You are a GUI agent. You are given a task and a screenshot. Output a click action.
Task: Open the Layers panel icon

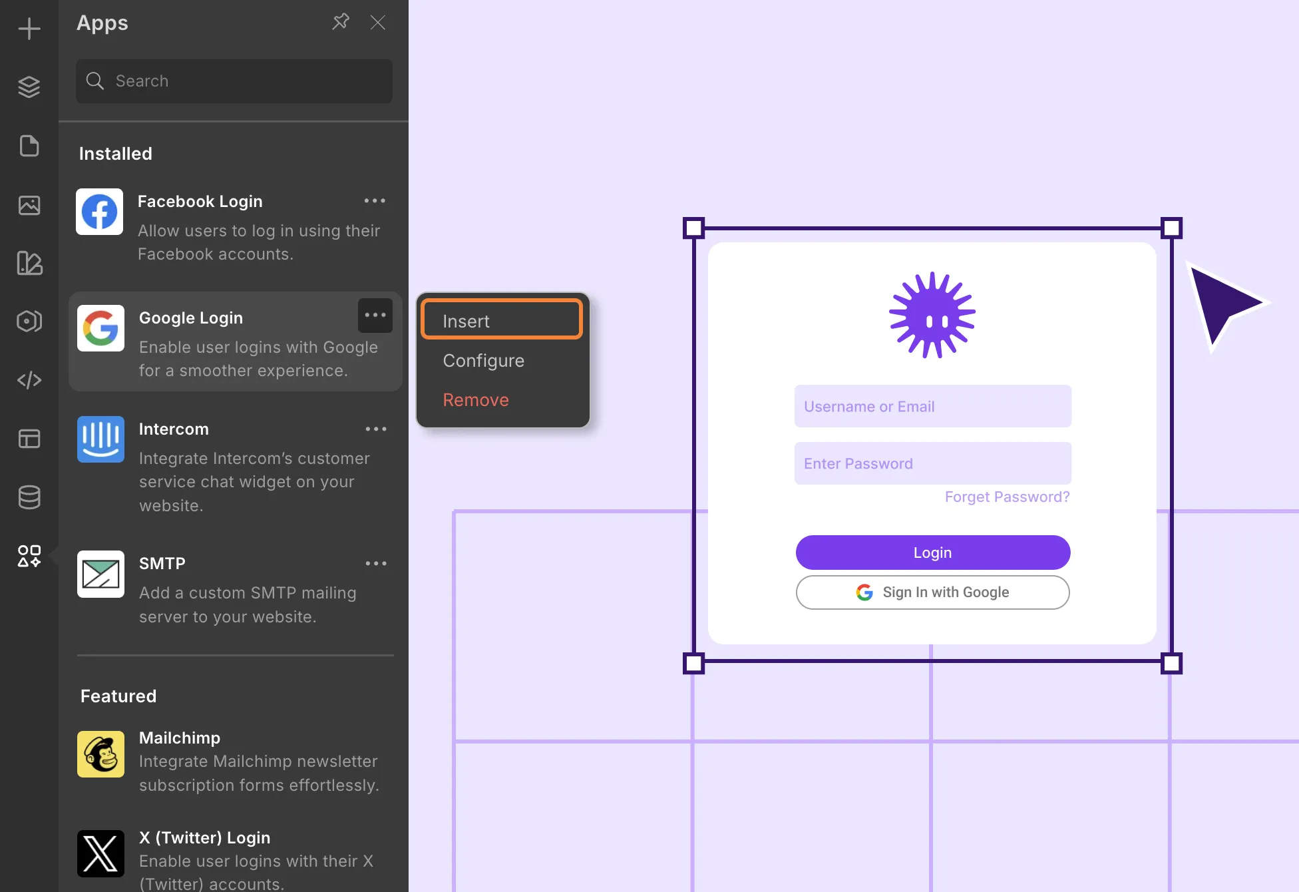tap(29, 87)
